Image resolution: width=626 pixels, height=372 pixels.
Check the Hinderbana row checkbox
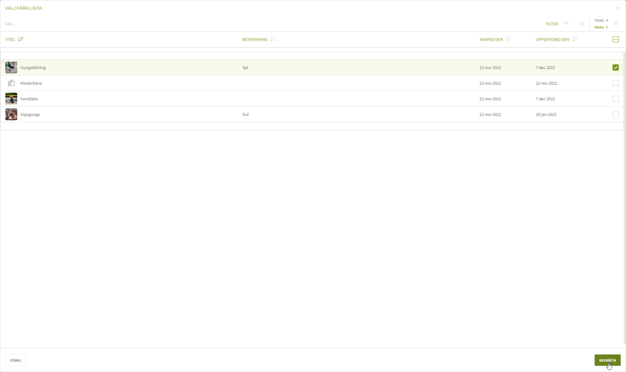coord(615,83)
